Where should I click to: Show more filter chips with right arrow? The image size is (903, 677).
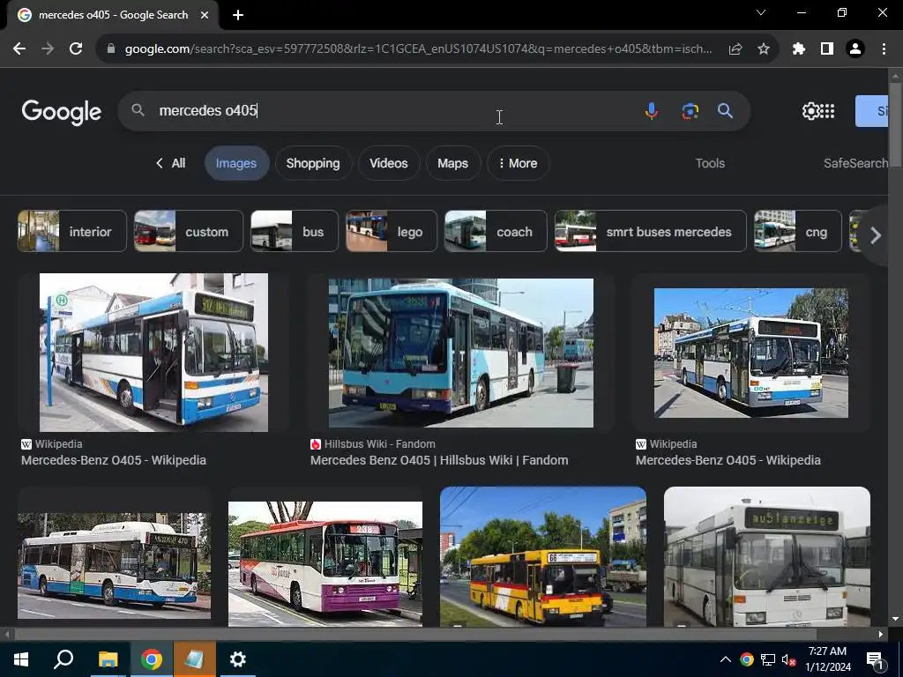click(x=876, y=234)
